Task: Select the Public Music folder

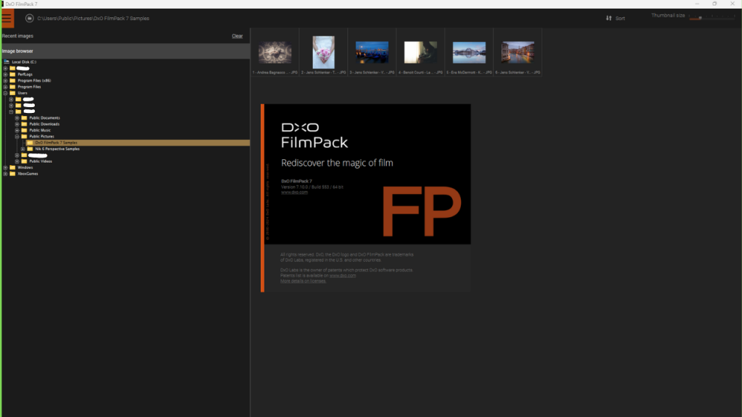Action: coord(40,130)
